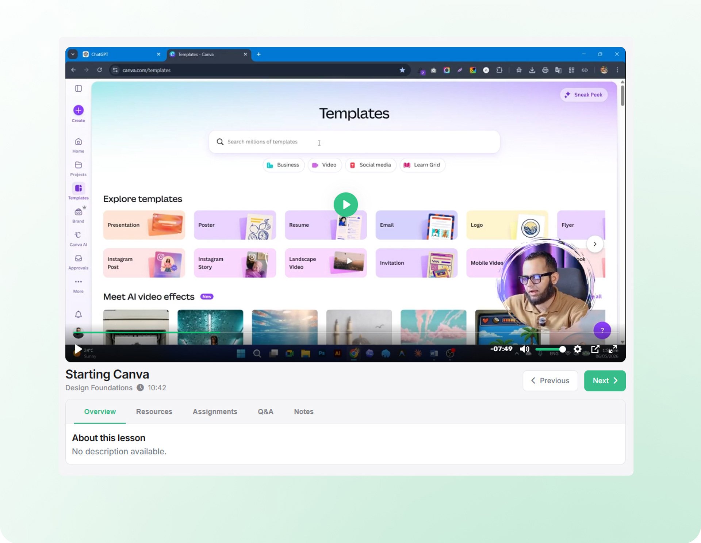
Task: Open Word from the taskbar
Action: [x=434, y=353]
